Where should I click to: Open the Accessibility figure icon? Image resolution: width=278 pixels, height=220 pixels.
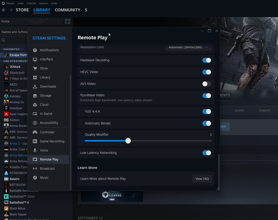35,123
